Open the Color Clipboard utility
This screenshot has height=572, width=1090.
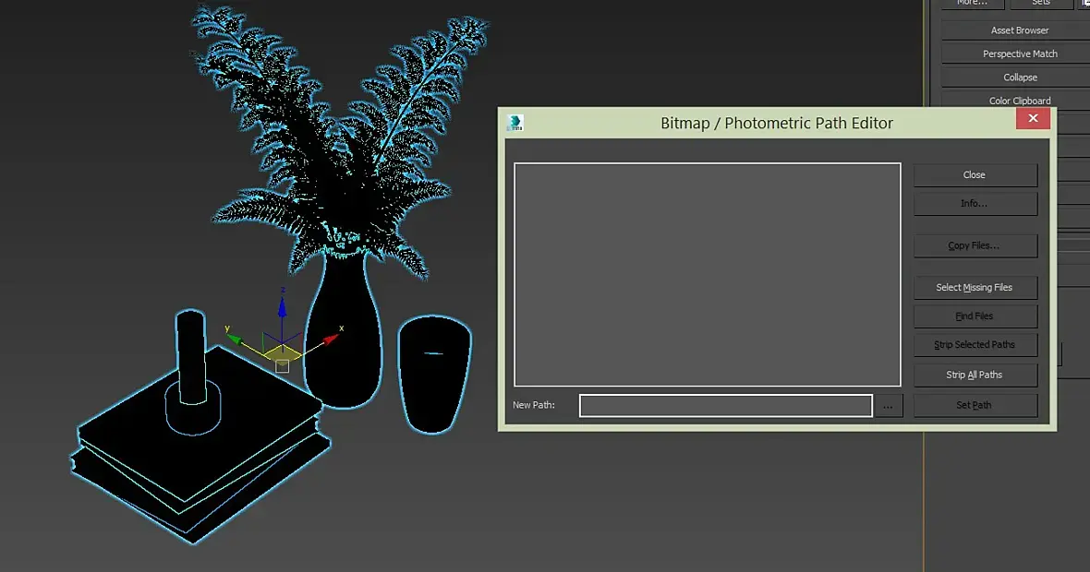tap(1020, 101)
